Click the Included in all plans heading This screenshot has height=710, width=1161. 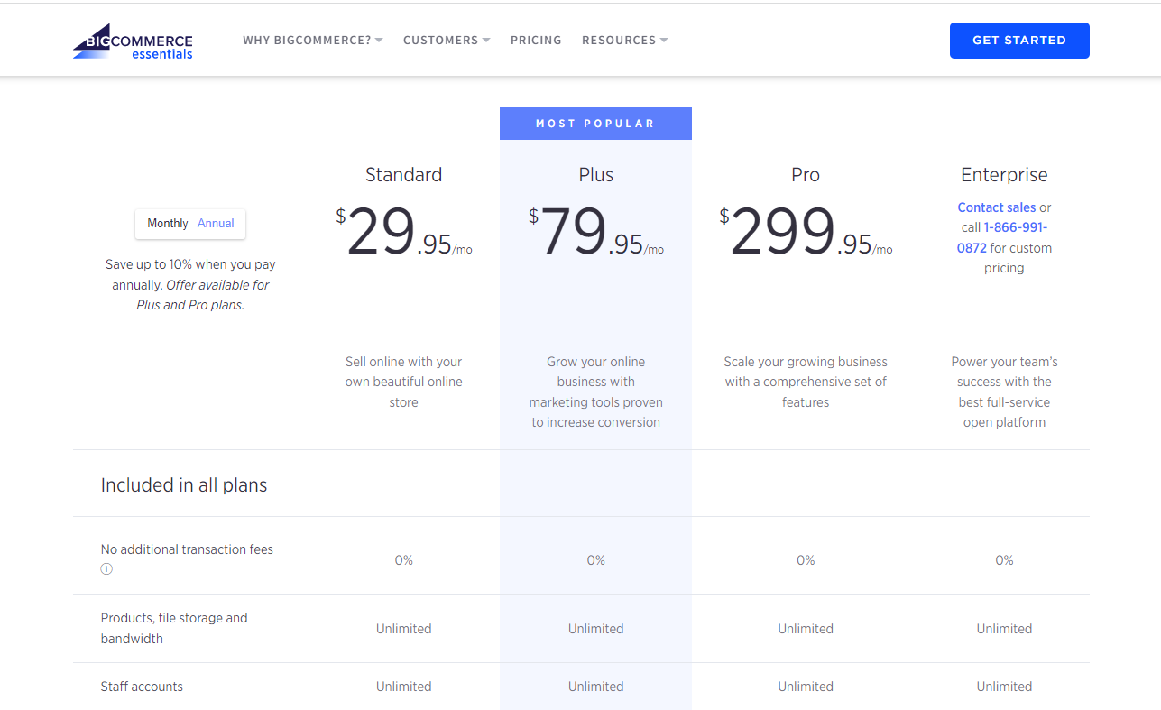[x=184, y=485]
